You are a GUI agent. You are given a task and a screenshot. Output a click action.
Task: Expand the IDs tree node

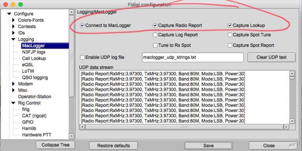coord(14,33)
